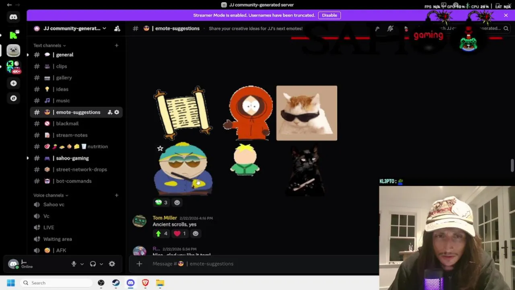Add a server with plus icon
Image resolution: width=515 pixels, height=290 pixels.
coord(13,83)
